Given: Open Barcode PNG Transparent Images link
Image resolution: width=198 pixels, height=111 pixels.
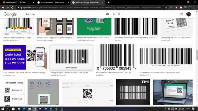Looking at the screenshot, I should (x=114, y=73).
